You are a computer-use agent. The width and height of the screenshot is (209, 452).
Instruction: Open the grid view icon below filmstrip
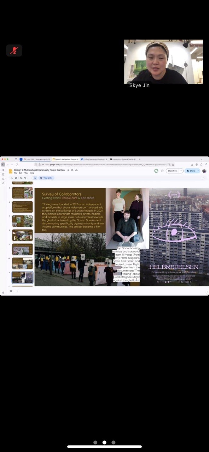pyautogui.click(x=11, y=291)
